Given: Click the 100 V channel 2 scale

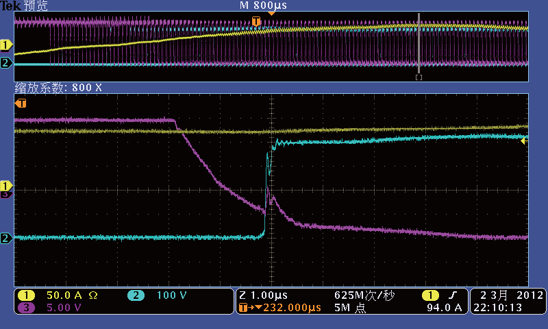Looking at the screenshot, I should 172,295.
